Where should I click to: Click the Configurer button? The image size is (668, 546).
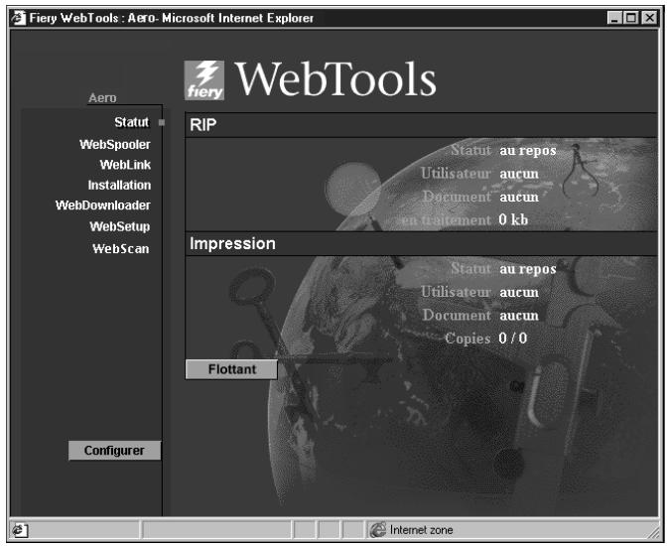click(x=114, y=451)
